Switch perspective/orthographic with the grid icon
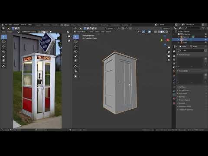208x156 pixels. coord(169,60)
